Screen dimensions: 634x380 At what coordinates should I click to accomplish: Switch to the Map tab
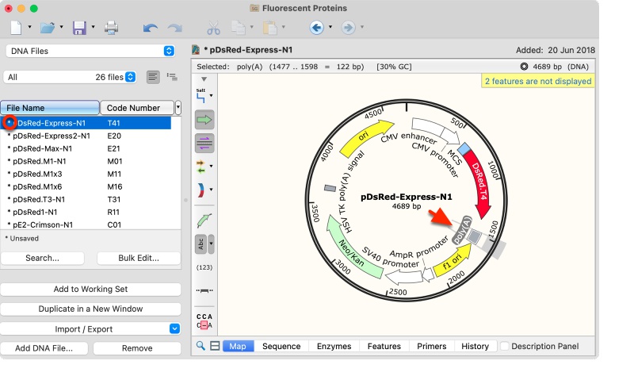click(238, 346)
